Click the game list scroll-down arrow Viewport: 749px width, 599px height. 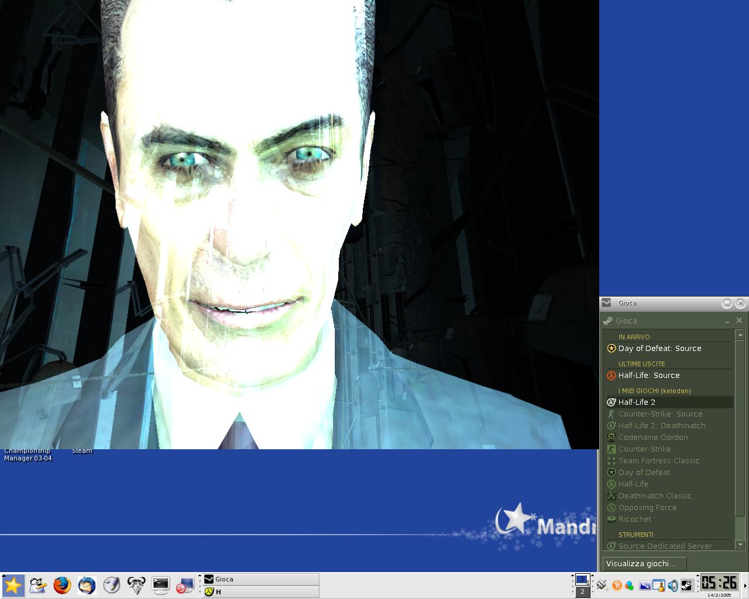pos(740,545)
